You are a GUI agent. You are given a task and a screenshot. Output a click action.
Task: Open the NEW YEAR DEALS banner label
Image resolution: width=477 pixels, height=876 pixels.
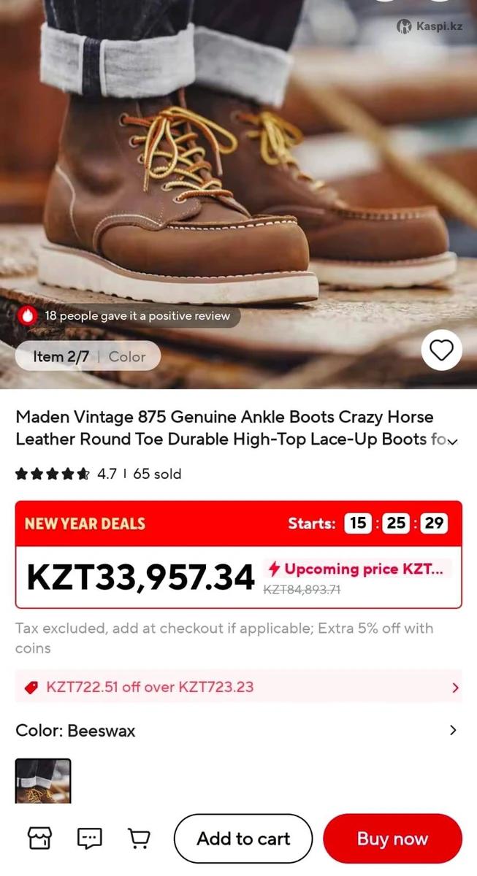tap(85, 523)
